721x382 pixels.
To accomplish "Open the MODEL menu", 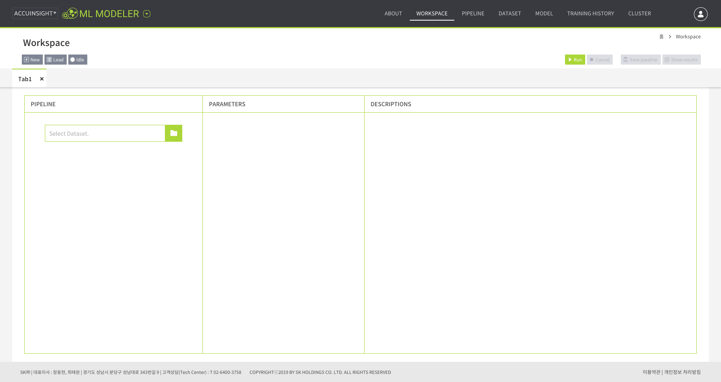I will click(544, 14).
